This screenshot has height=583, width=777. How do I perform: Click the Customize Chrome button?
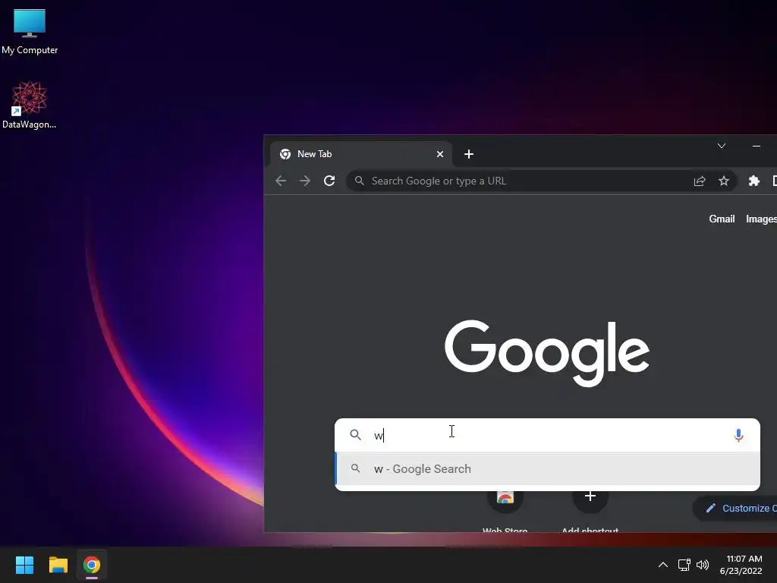click(x=736, y=508)
